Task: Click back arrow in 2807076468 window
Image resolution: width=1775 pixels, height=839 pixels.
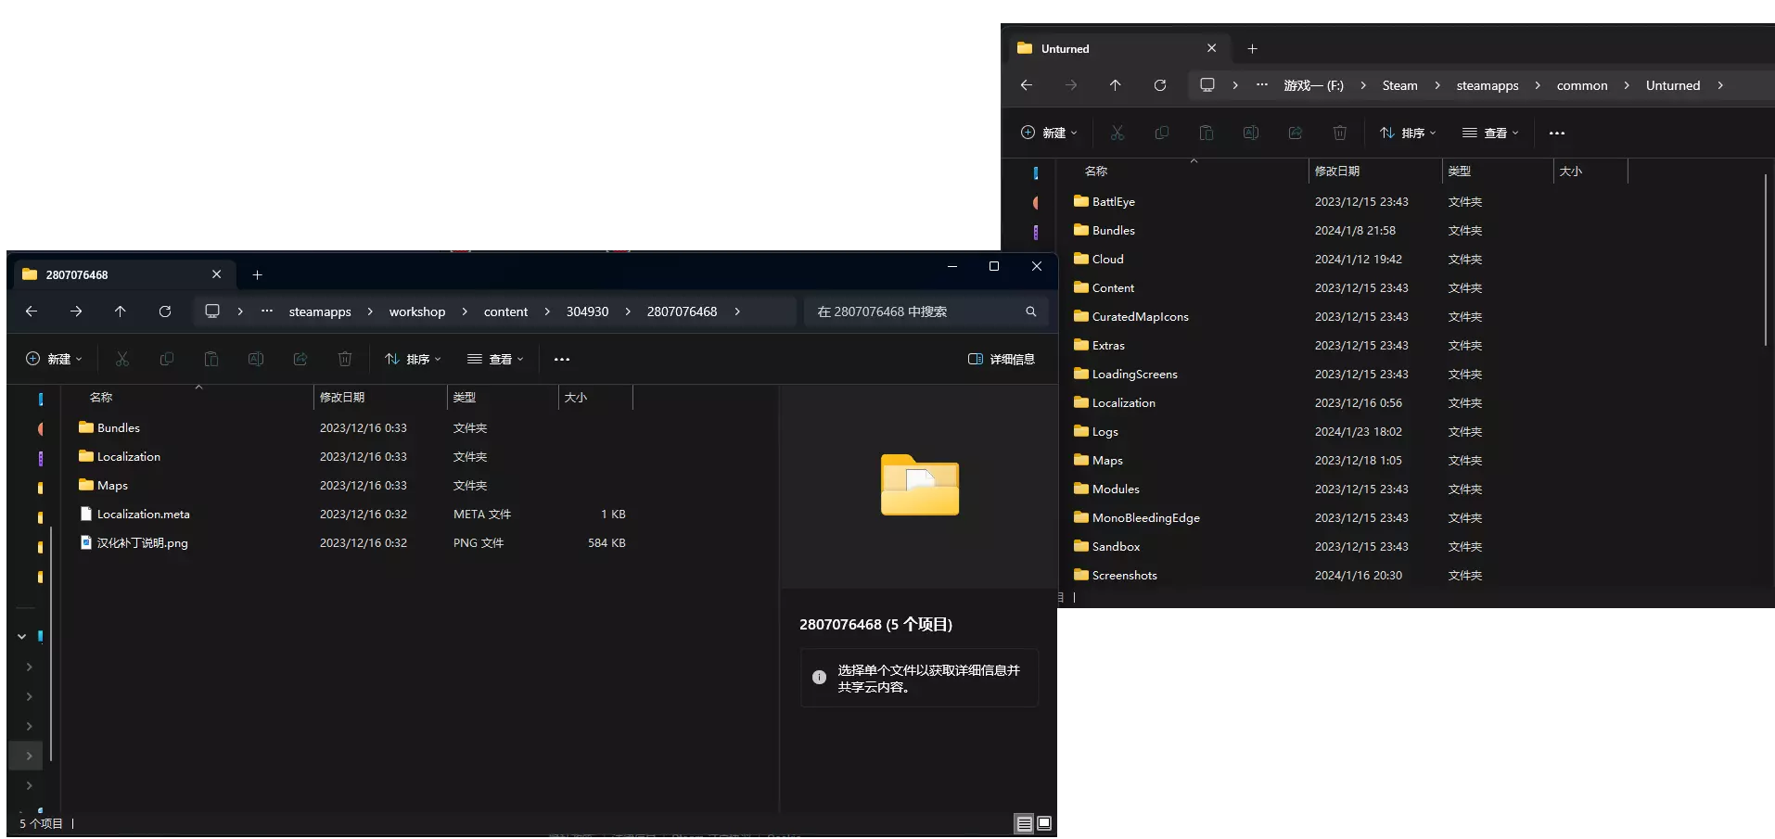Action: 32,311
